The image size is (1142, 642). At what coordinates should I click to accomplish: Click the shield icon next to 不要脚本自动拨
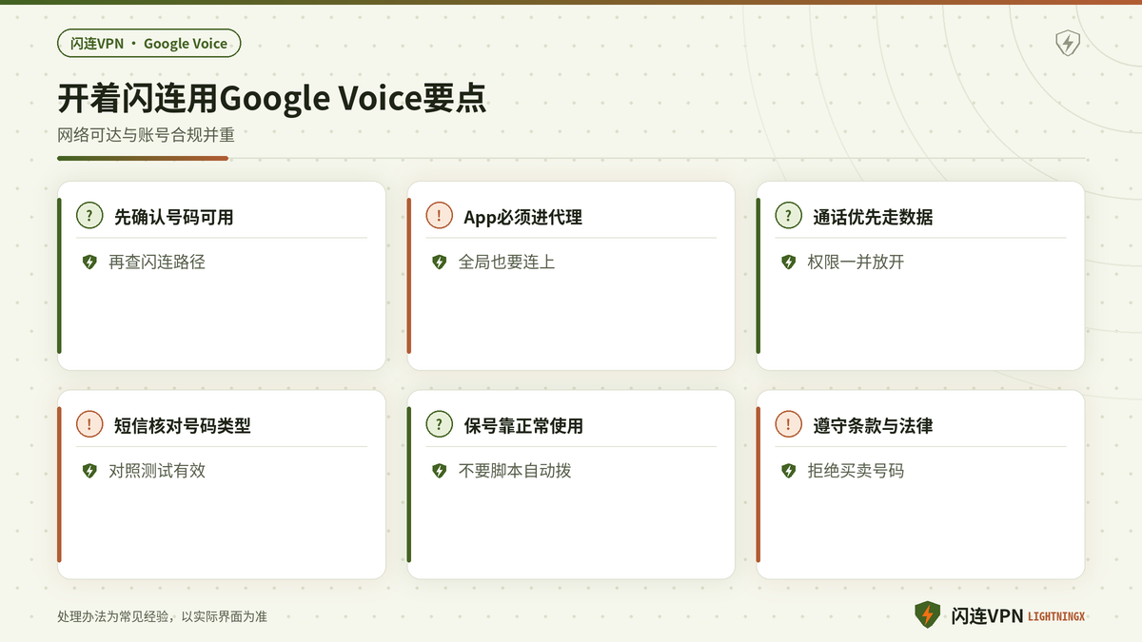pos(439,471)
